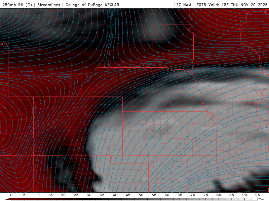
Task: Click the colorbar label '40'
Action: click(x=115, y=195)
